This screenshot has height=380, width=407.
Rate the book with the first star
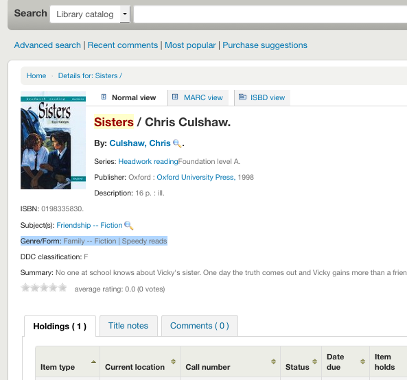tap(25, 288)
